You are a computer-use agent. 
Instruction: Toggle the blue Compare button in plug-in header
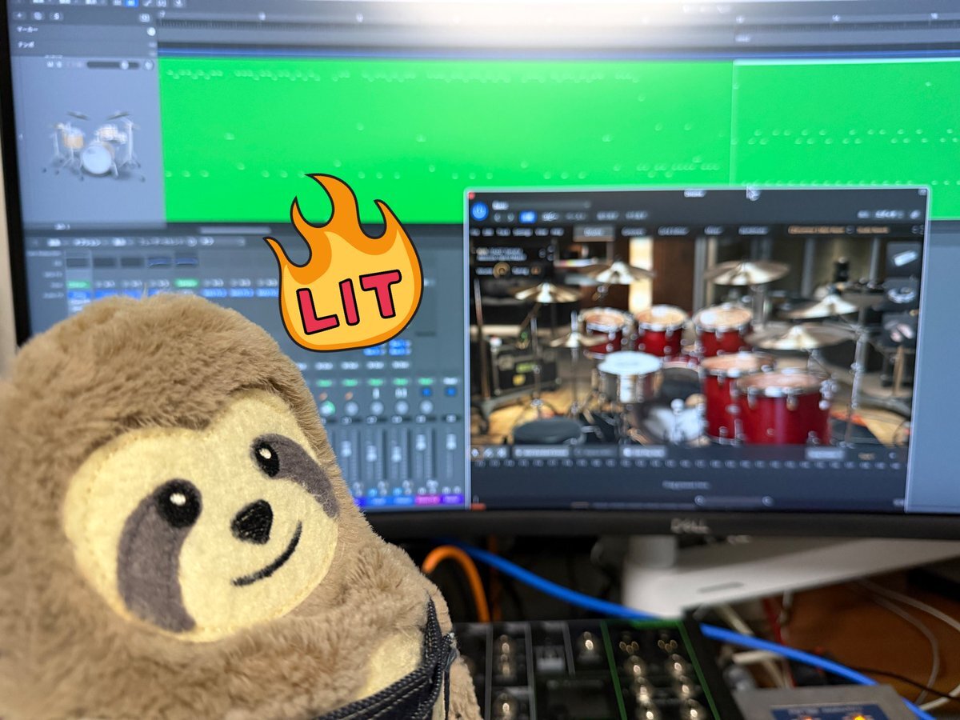coord(527,217)
